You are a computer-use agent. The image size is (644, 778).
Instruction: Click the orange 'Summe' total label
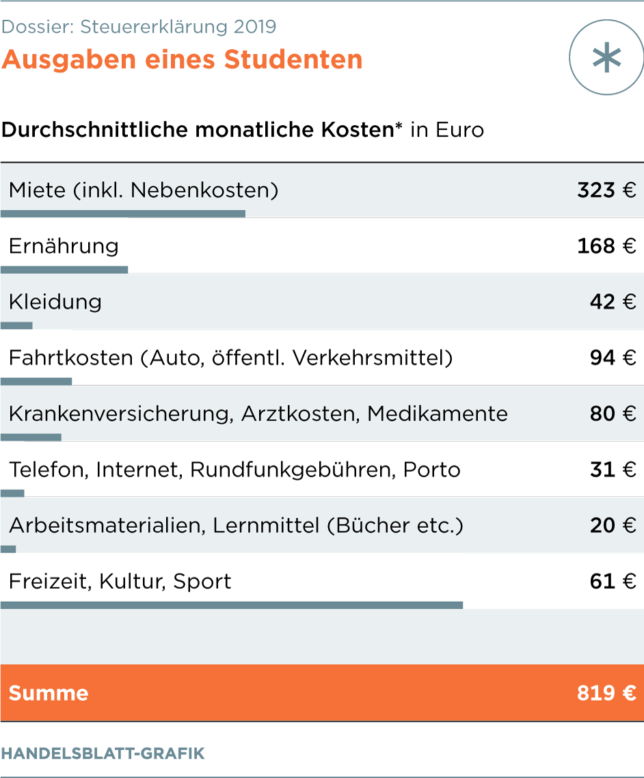point(49,693)
